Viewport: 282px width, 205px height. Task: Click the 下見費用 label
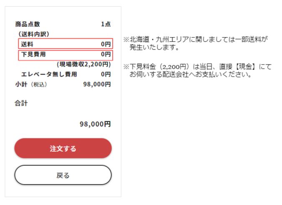[33, 54]
